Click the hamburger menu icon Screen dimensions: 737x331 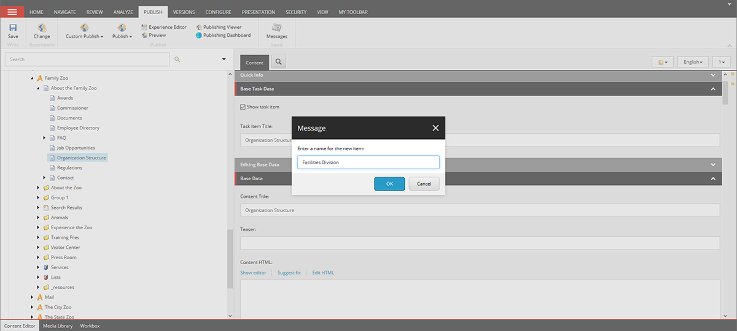pyautogui.click(x=12, y=12)
